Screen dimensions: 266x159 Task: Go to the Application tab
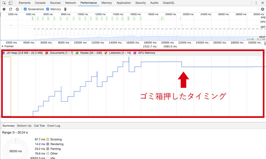123,3
